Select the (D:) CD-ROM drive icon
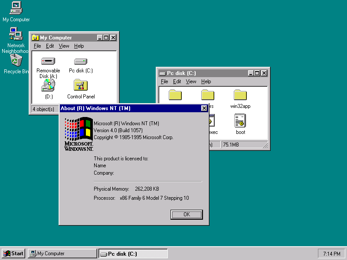Viewport: 347px width, 260px height. [49, 89]
